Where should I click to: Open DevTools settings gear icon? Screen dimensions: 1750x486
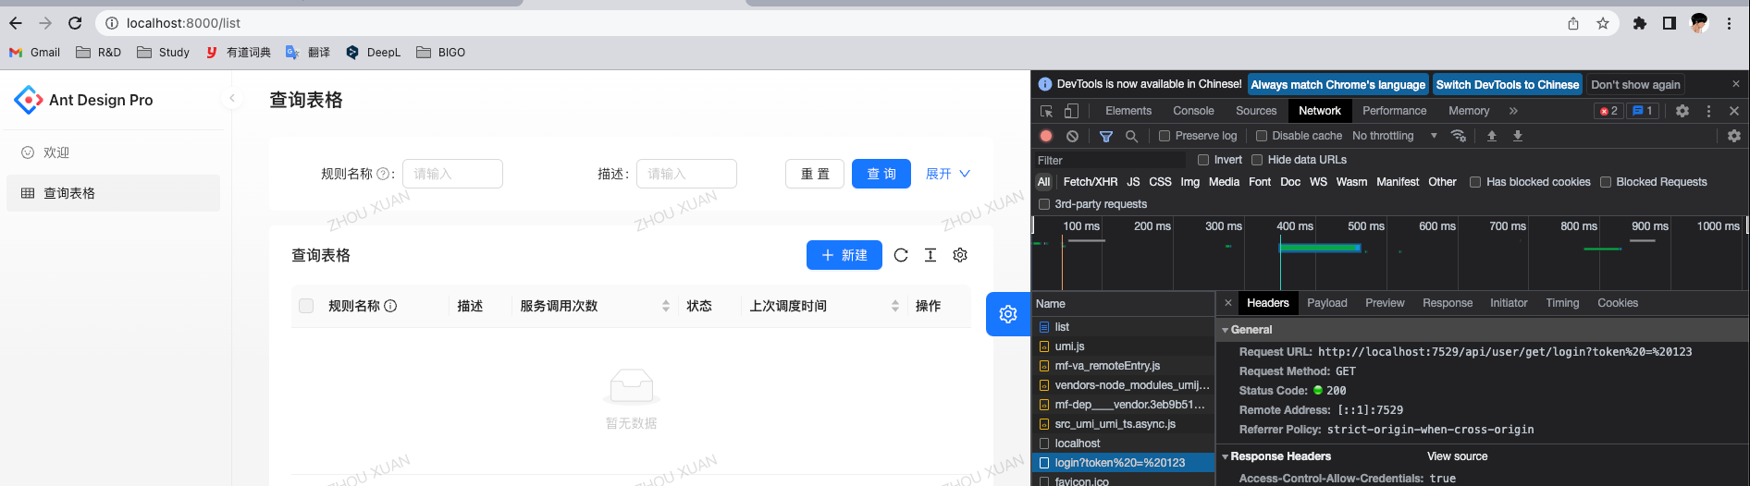tap(1682, 111)
